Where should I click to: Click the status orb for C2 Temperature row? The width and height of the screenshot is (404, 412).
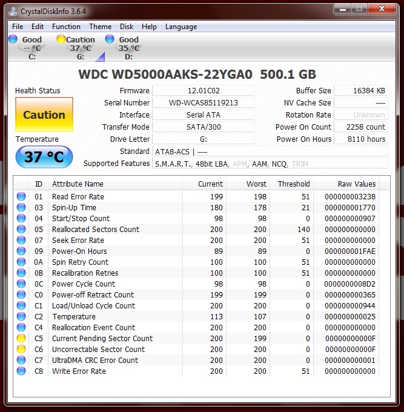pyautogui.click(x=21, y=316)
